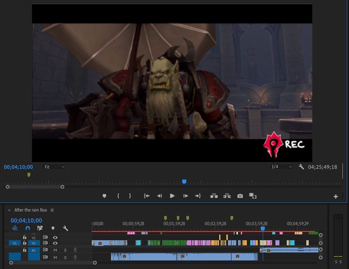This screenshot has height=269, width=349.
Task: Step forward one frame
Action: click(x=186, y=196)
